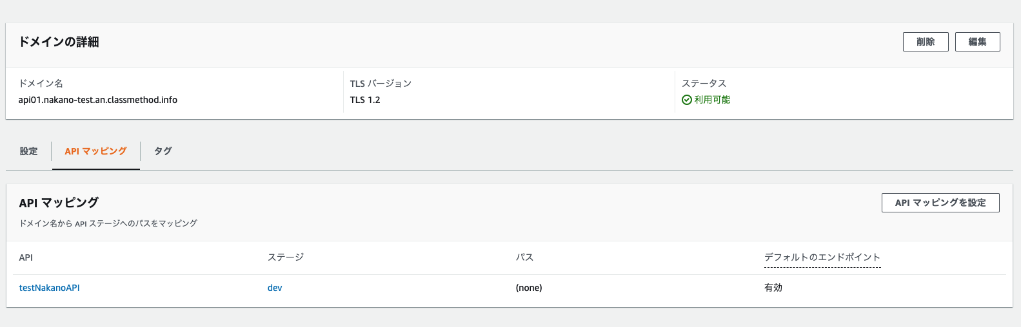The image size is (1021, 327).
Task: Open the API マッピングを設定 button
Action: [x=940, y=203]
